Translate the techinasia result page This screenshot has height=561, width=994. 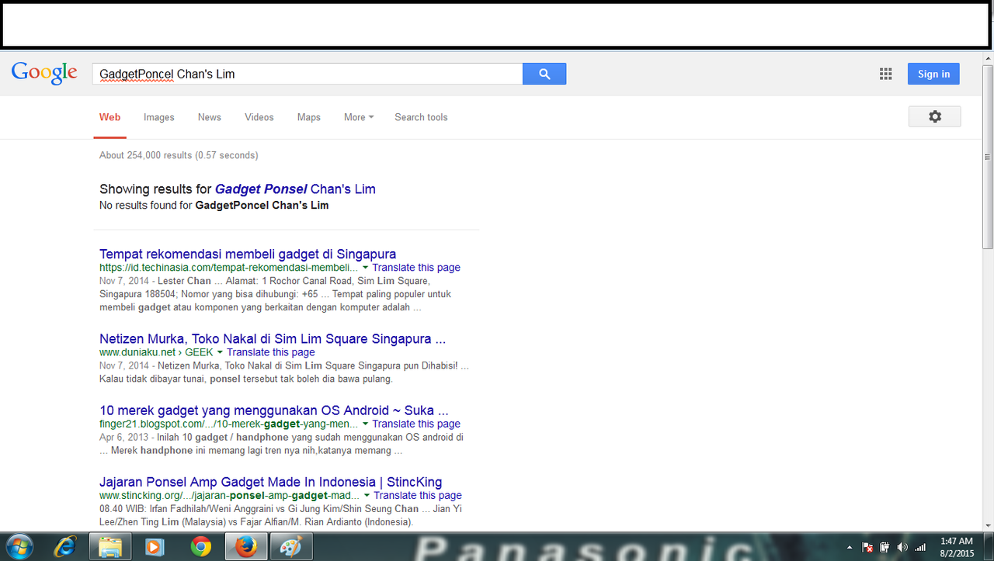click(416, 268)
